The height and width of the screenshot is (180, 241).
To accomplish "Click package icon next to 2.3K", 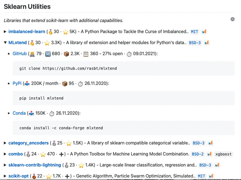I will coord(66,54).
